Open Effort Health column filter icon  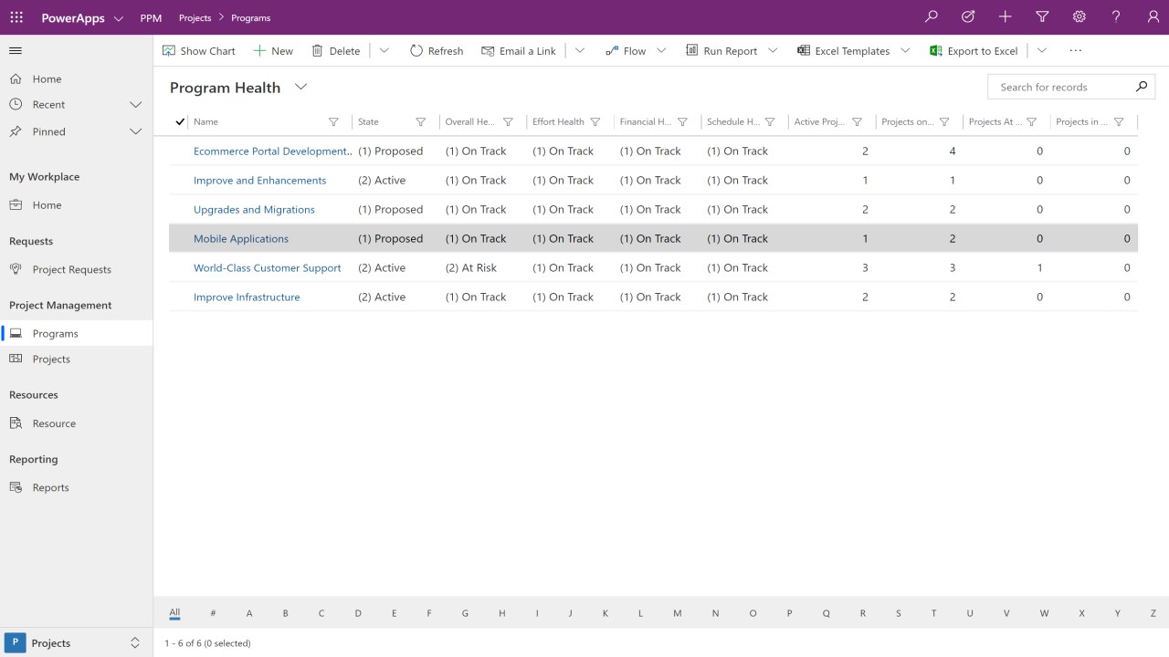point(595,121)
